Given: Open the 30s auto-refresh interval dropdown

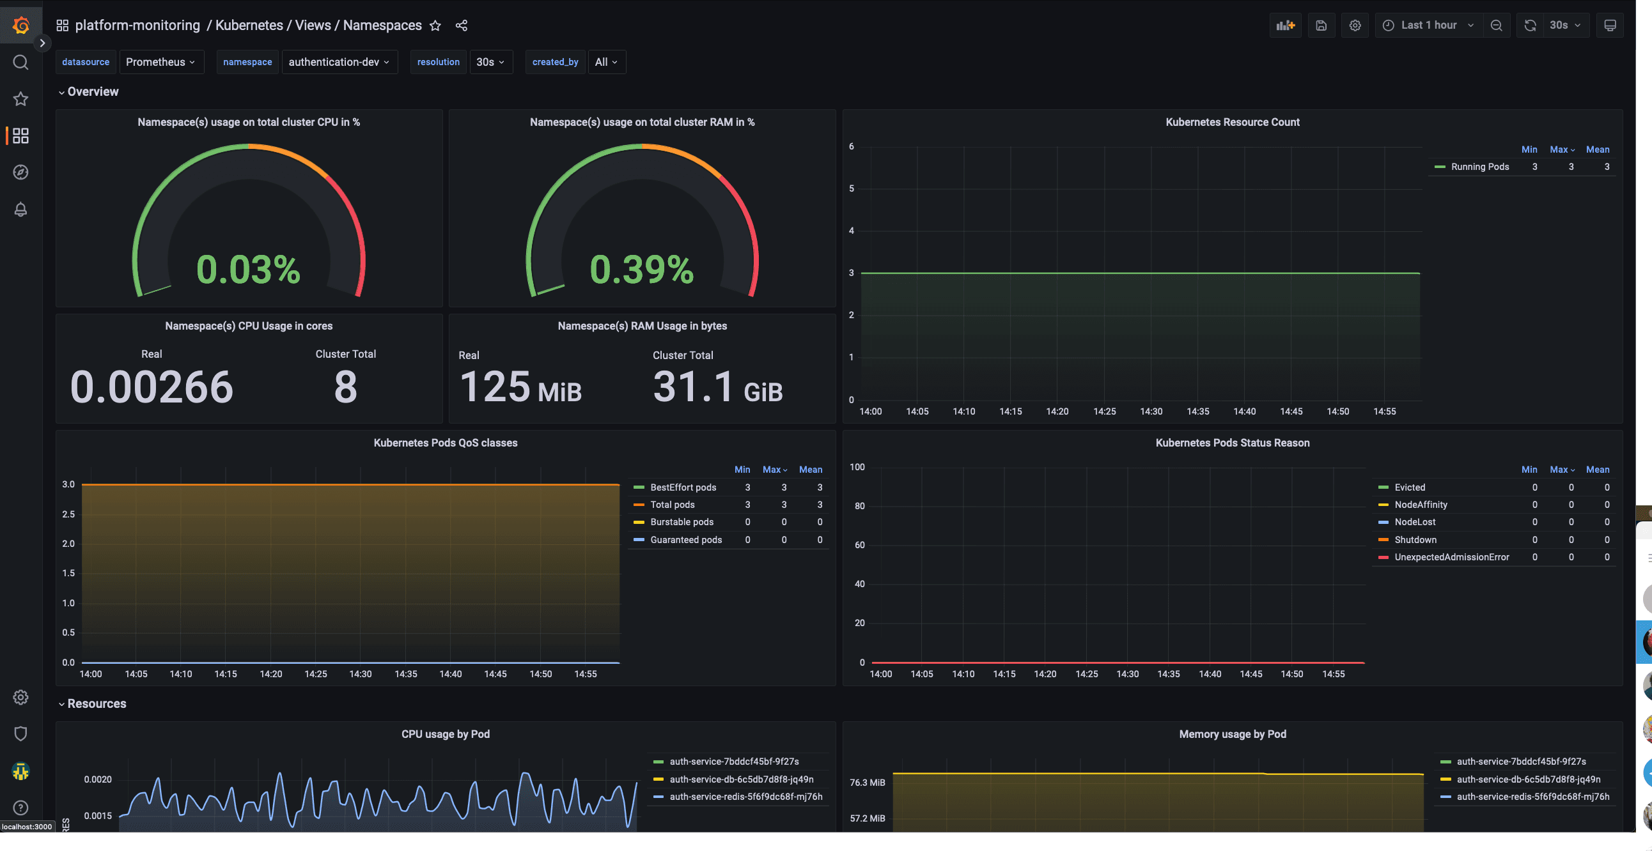Looking at the screenshot, I should click(x=1562, y=25).
